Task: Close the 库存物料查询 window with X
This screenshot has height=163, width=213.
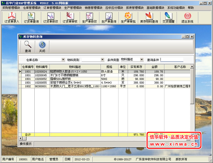Action: coord(192,37)
